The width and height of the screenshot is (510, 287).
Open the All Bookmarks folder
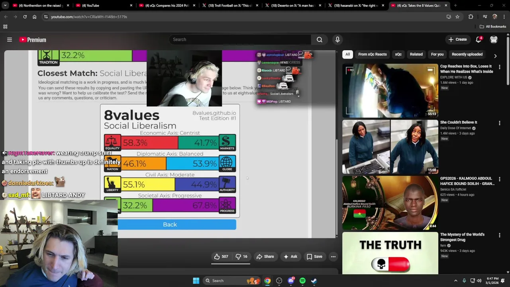coord(493,27)
